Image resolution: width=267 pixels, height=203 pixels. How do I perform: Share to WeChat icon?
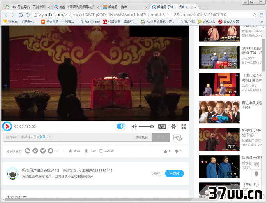(x=28, y=150)
